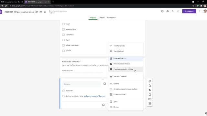Add question icon in side toolbar
The width and height of the screenshot is (207, 116).
(x=150, y=81)
